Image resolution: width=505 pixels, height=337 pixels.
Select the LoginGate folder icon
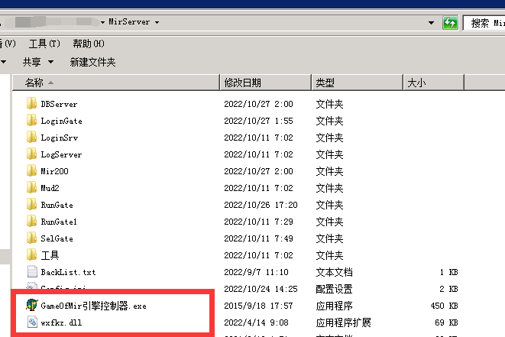pyautogui.click(x=31, y=121)
